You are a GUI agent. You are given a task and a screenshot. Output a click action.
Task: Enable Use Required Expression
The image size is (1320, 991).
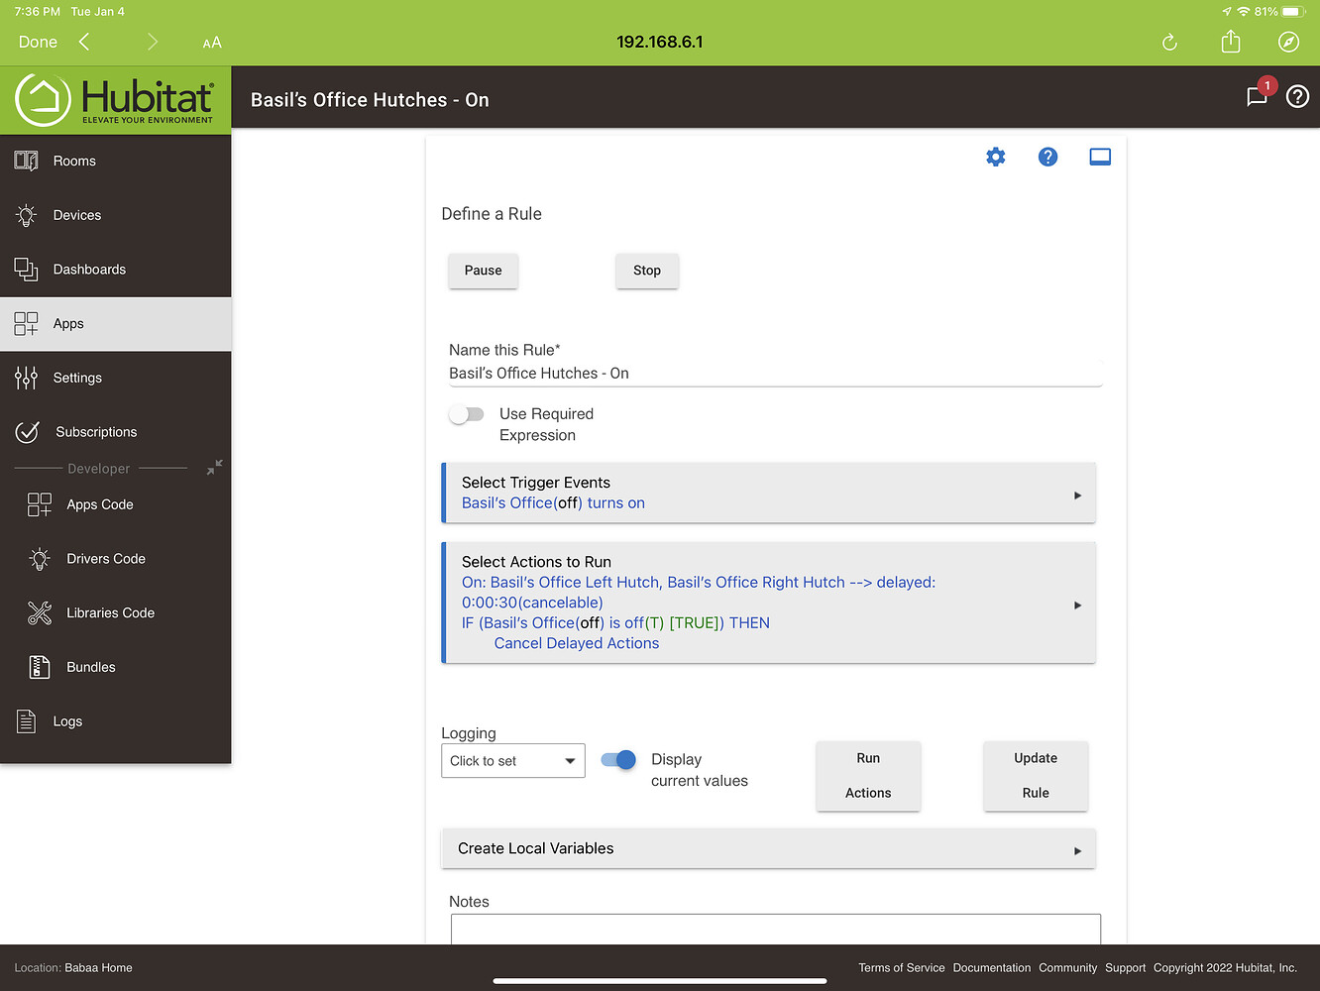[x=466, y=413]
